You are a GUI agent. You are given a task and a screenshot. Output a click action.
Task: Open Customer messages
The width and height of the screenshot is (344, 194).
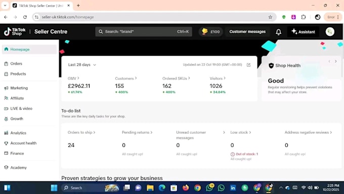click(x=247, y=31)
